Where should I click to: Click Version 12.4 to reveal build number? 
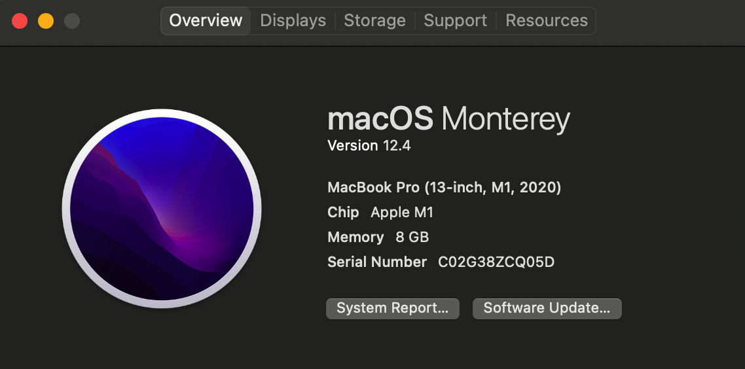(369, 146)
